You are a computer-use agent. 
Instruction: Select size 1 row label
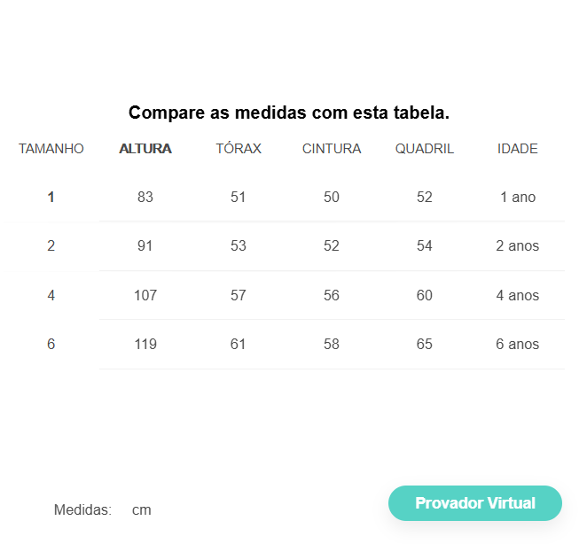click(51, 198)
